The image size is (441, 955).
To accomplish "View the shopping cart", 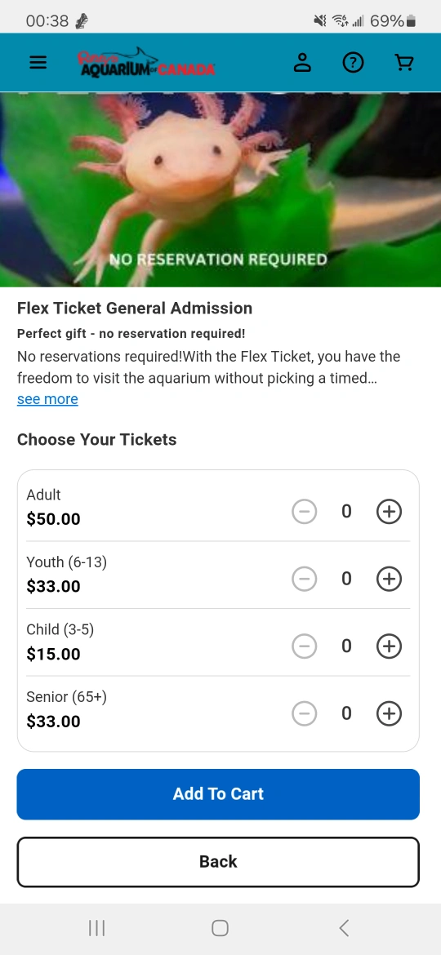I will pyautogui.click(x=404, y=63).
